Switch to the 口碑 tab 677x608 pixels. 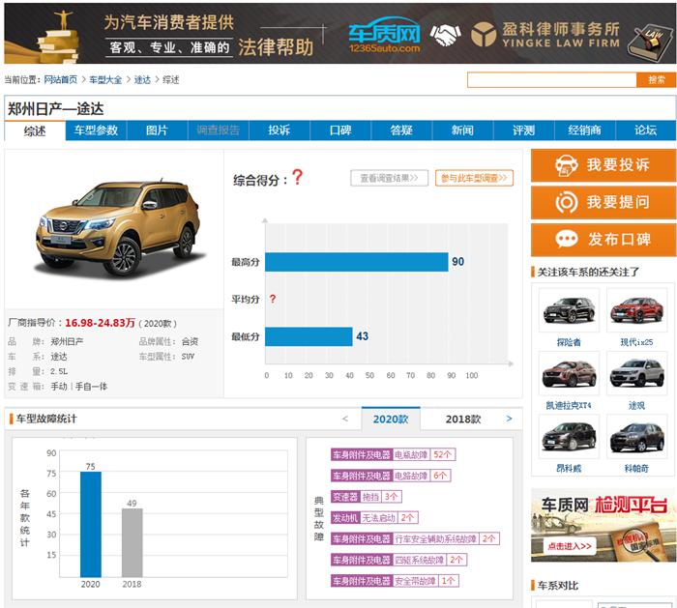point(340,130)
